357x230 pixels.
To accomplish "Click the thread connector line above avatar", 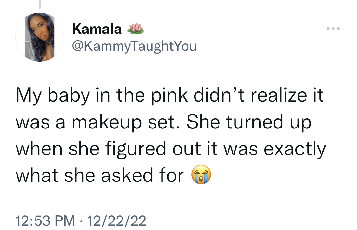I will click(x=40, y=4).
